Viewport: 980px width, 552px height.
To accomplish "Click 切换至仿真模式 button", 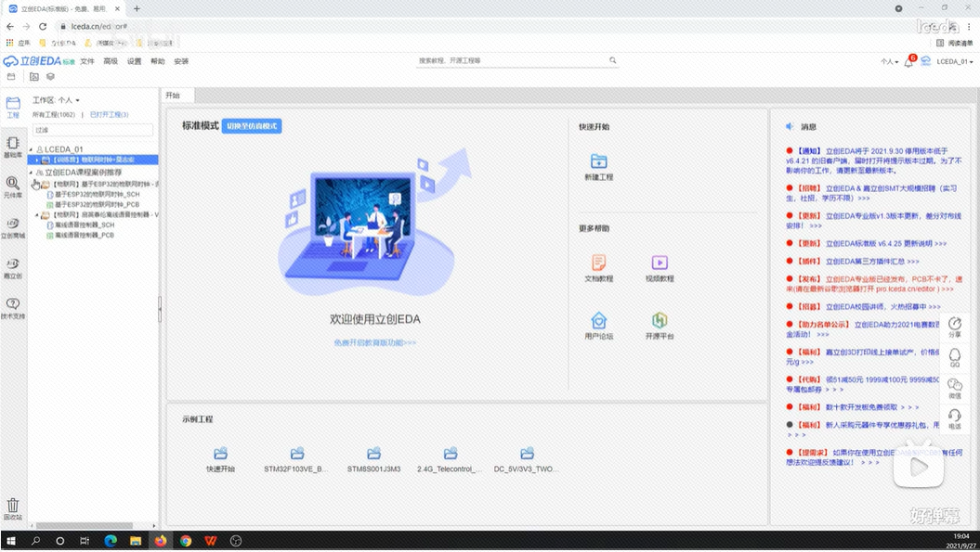I will coord(252,126).
